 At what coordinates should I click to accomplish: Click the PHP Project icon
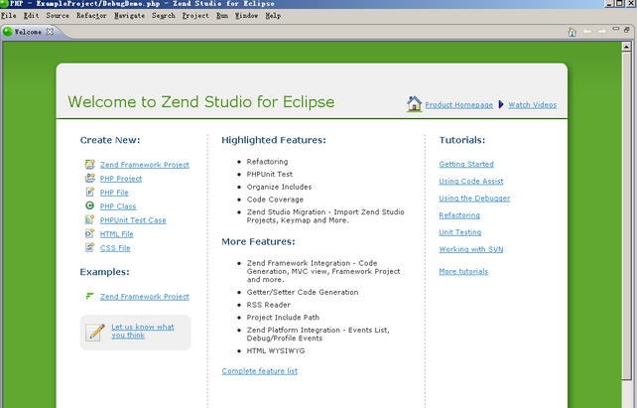coord(89,178)
